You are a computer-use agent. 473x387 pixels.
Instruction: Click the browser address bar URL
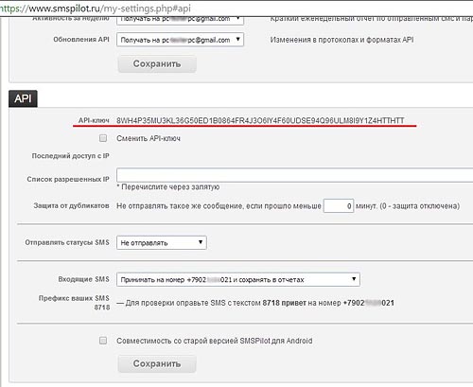[96, 9]
